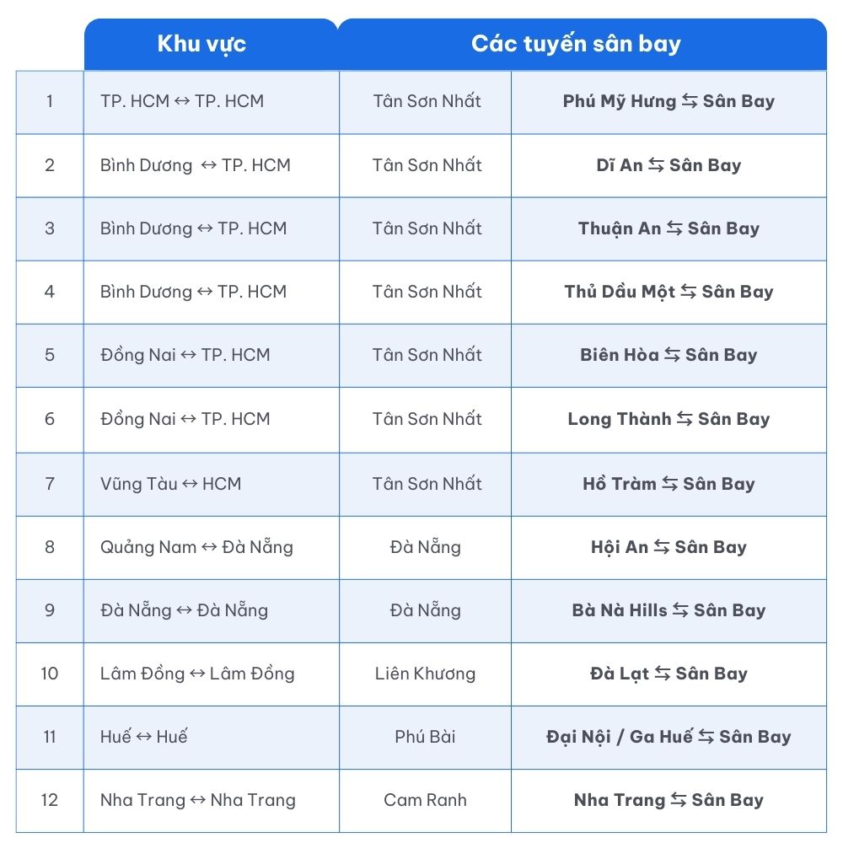Click the swap arrows icon in Phú Mỹ Hưng route

click(690, 102)
